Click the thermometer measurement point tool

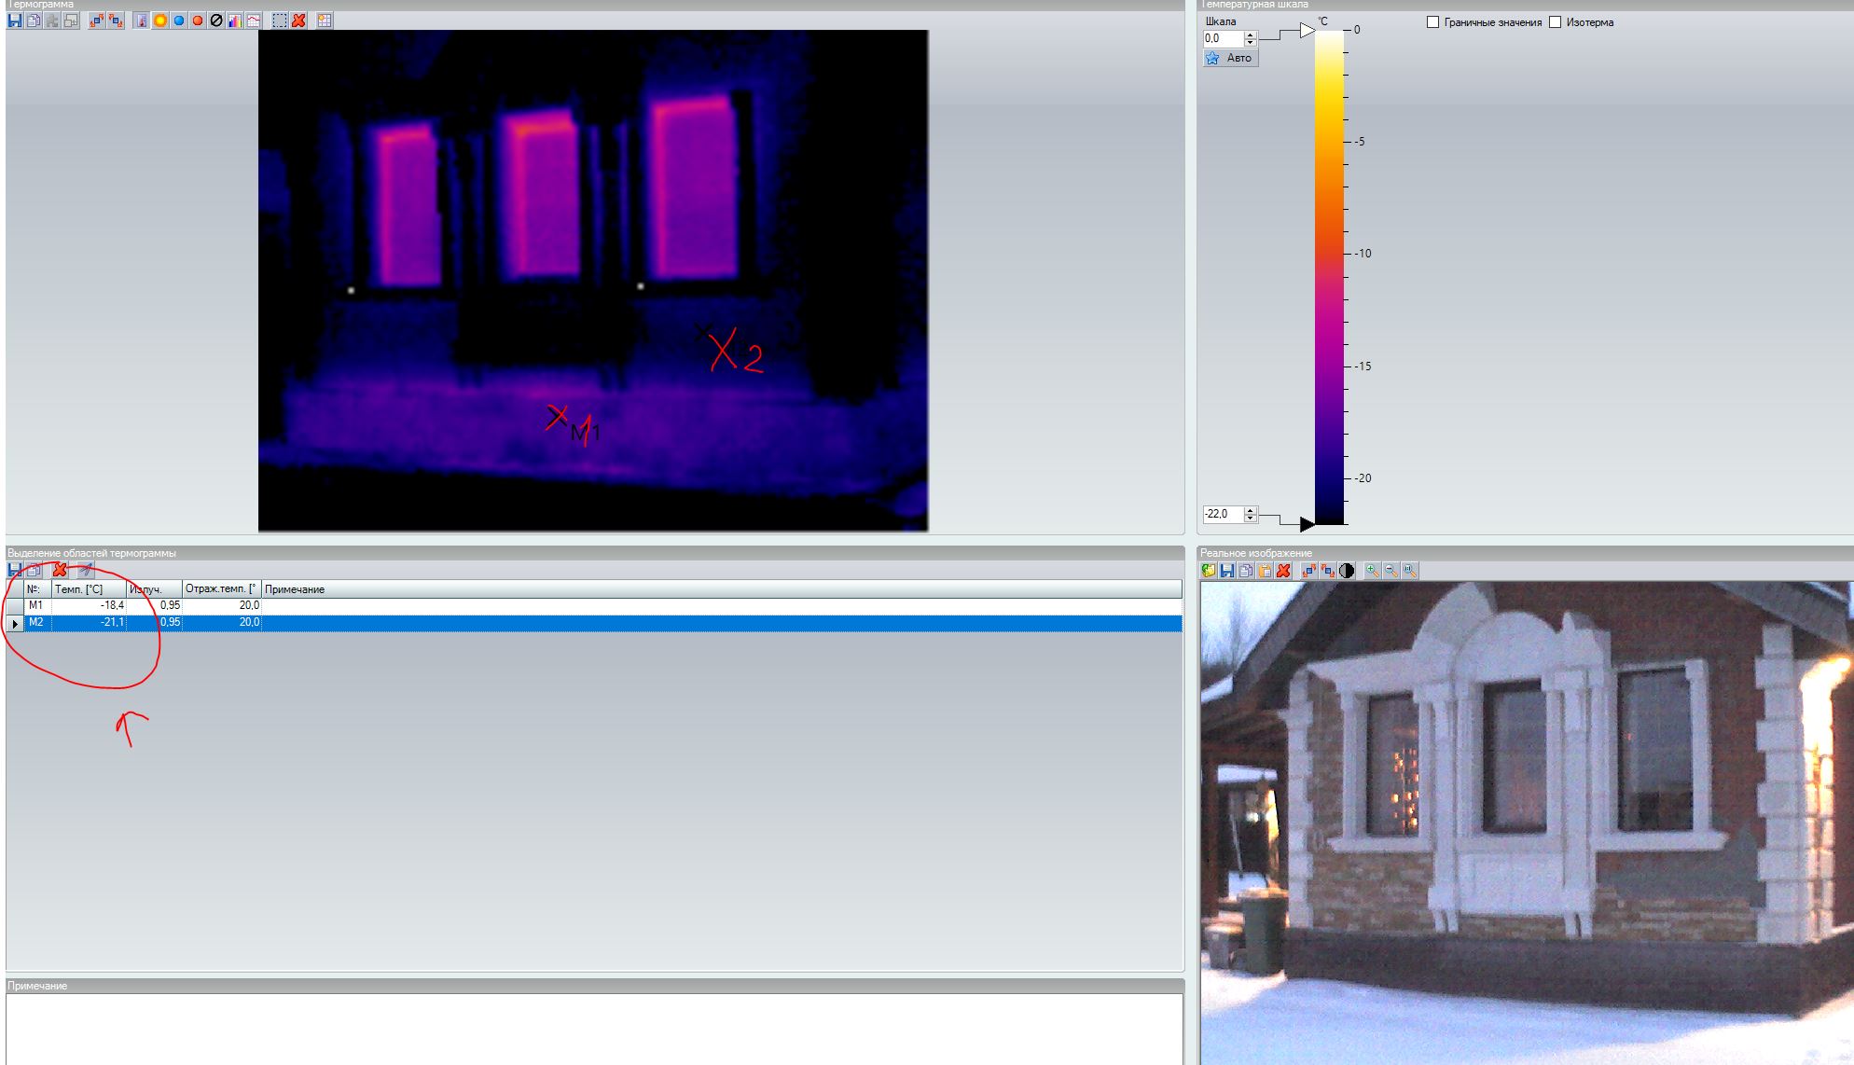[141, 21]
